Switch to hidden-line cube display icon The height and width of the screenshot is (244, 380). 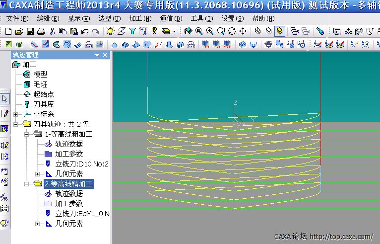(268, 31)
